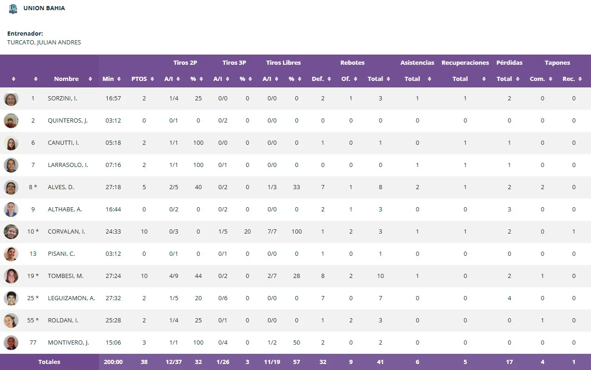Click the avatar for MONTIVERO, J.
591x370 pixels.
(x=11, y=343)
